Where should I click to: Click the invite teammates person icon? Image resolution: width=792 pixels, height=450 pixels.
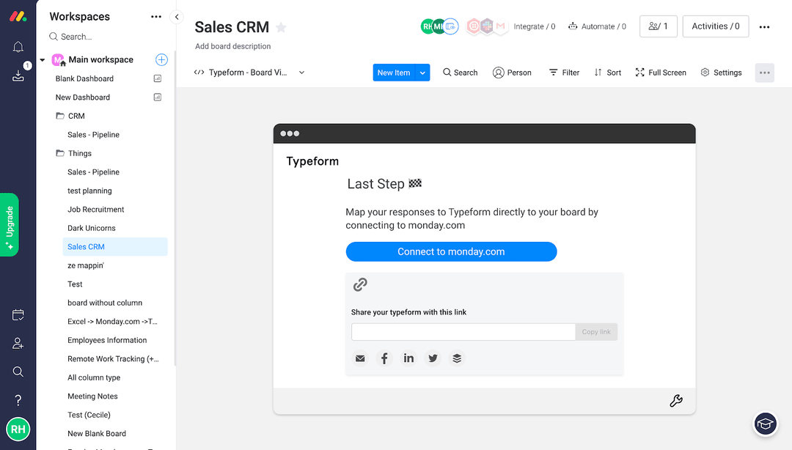(18, 342)
